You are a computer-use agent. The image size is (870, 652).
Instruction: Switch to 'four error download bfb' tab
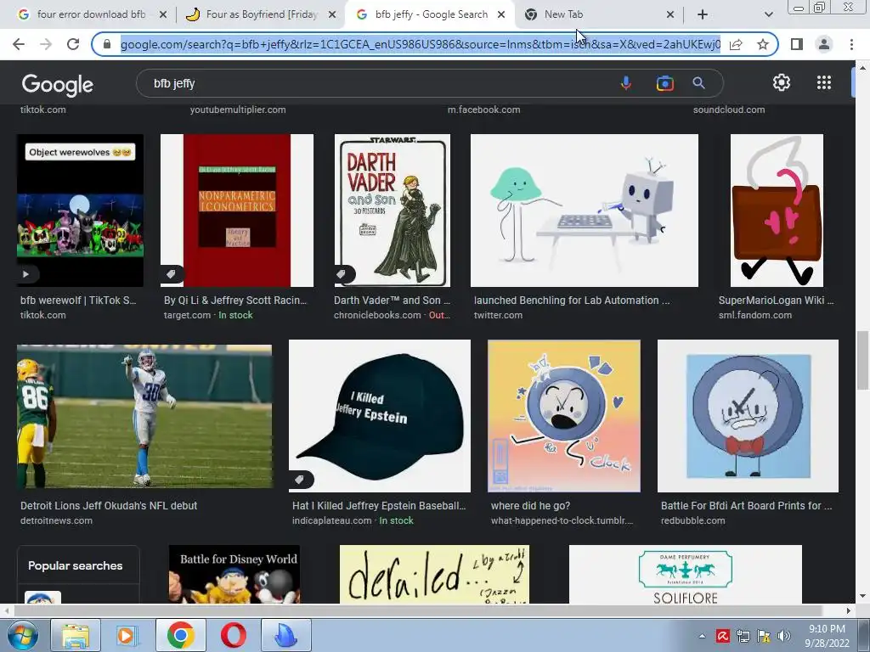(x=92, y=14)
